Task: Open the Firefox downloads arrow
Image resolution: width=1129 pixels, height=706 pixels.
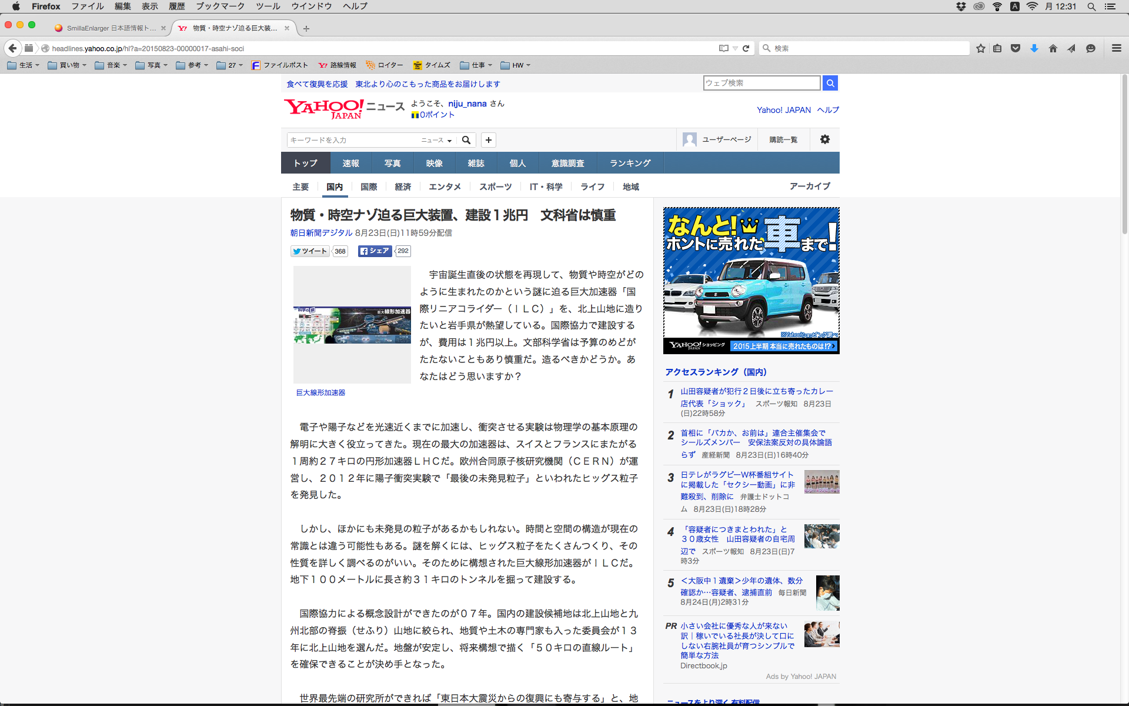Action: point(1034,48)
